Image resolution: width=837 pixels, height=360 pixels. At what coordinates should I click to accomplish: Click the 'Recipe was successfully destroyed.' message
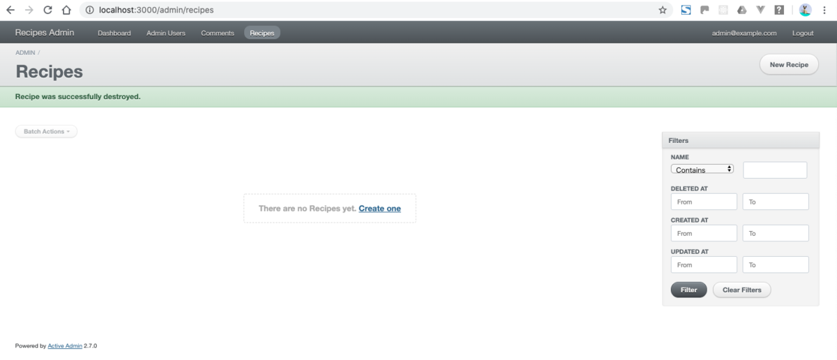coord(78,96)
